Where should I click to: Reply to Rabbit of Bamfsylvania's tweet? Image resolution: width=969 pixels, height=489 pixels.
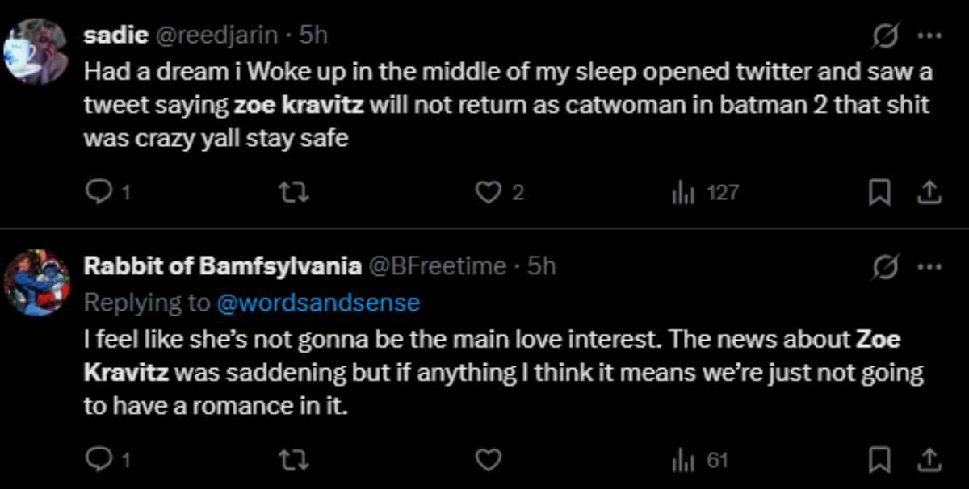tap(100, 459)
